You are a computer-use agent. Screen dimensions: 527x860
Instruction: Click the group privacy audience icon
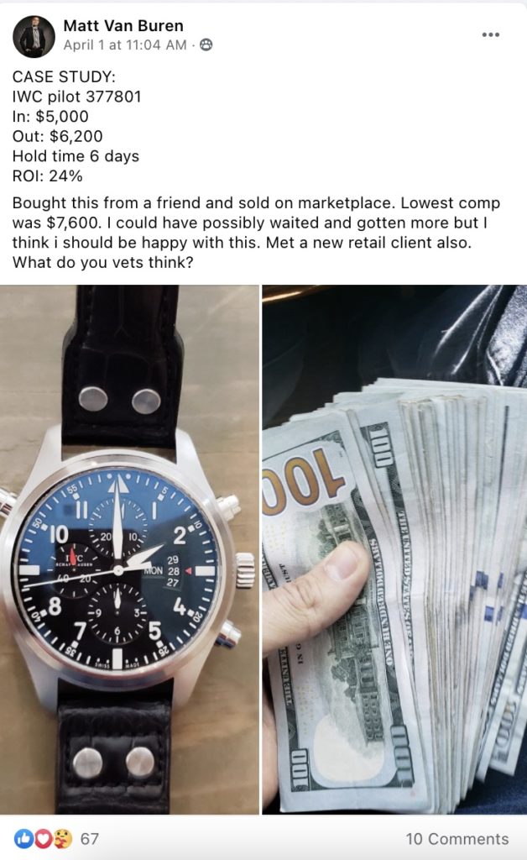pyautogui.click(x=206, y=45)
